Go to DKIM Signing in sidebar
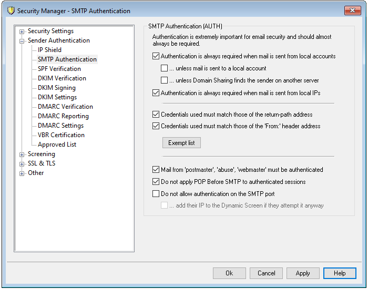 56,88
